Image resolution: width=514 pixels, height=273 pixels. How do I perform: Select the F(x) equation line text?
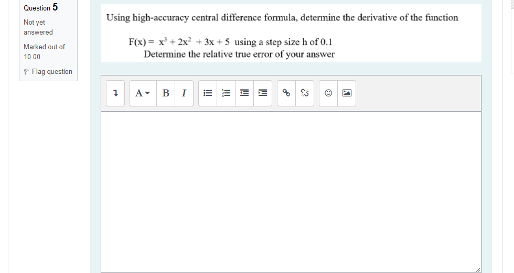tap(230, 42)
